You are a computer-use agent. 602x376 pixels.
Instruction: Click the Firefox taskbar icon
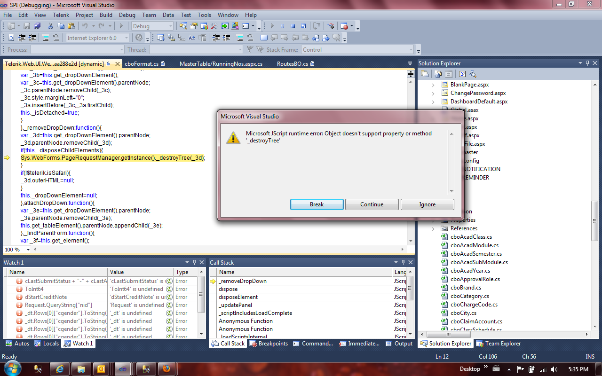[x=167, y=369]
